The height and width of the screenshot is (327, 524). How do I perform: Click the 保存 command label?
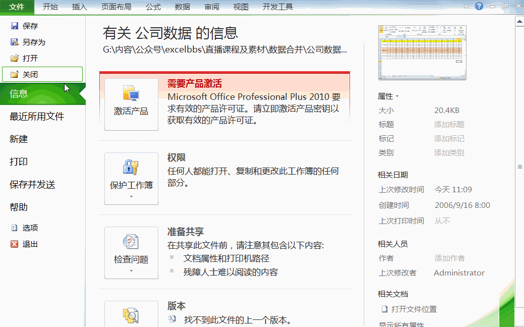(x=30, y=26)
